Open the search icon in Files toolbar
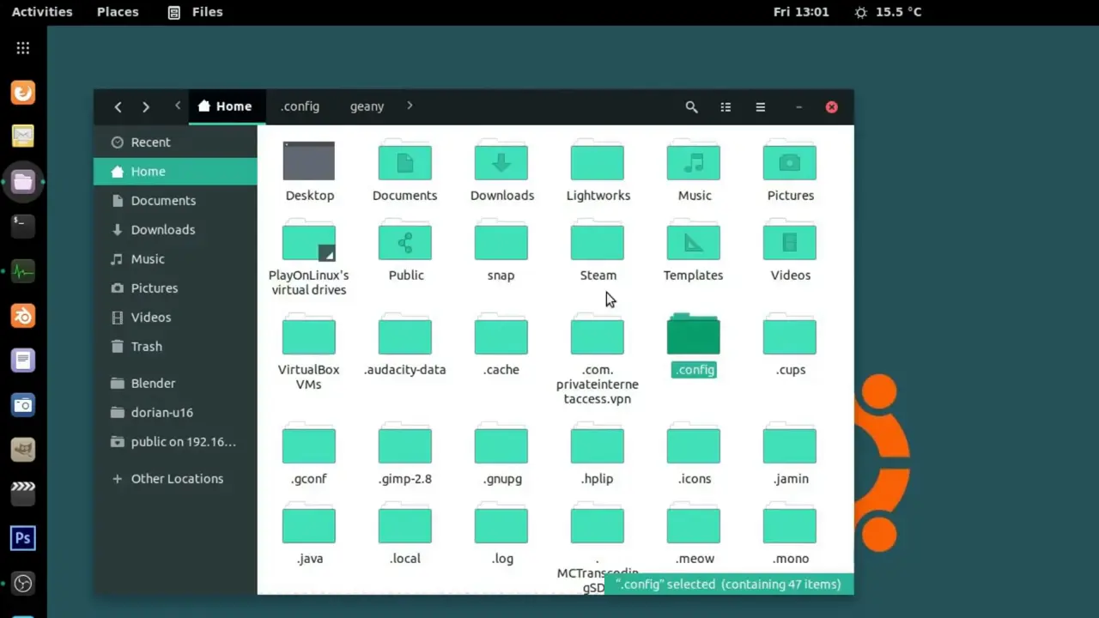This screenshot has height=618, width=1099. point(691,107)
